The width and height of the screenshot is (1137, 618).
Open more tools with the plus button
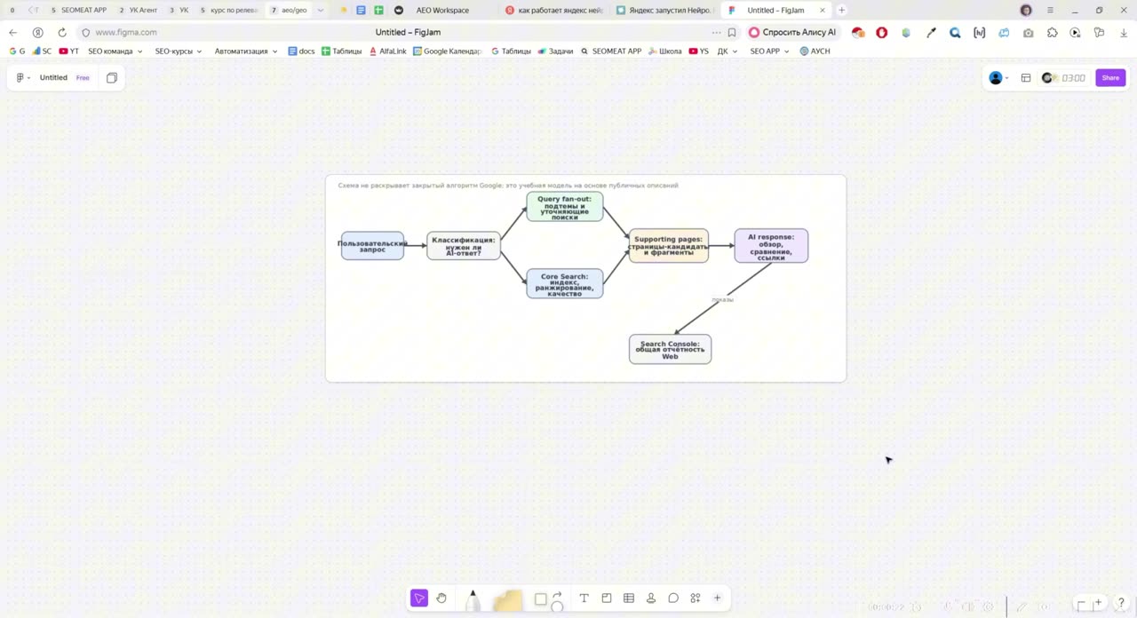coord(718,598)
